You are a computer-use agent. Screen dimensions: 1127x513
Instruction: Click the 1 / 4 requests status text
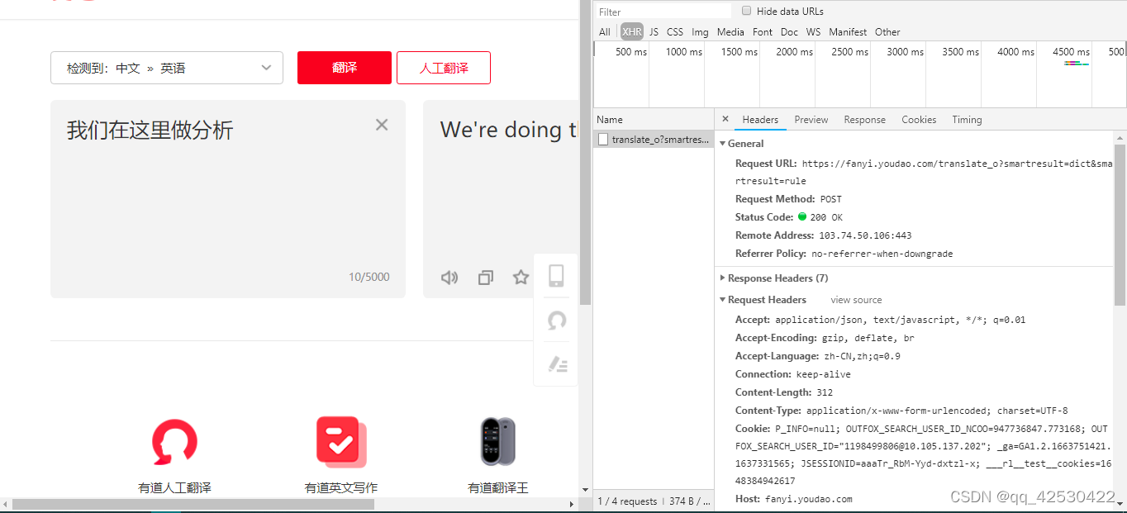coord(627,501)
